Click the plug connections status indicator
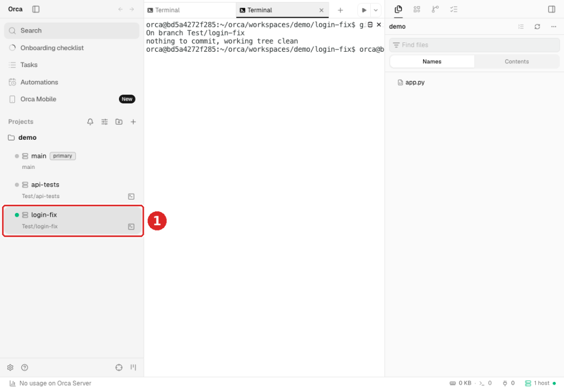Image resolution: width=564 pixels, height=389 pixels. (x=508, y=383)
